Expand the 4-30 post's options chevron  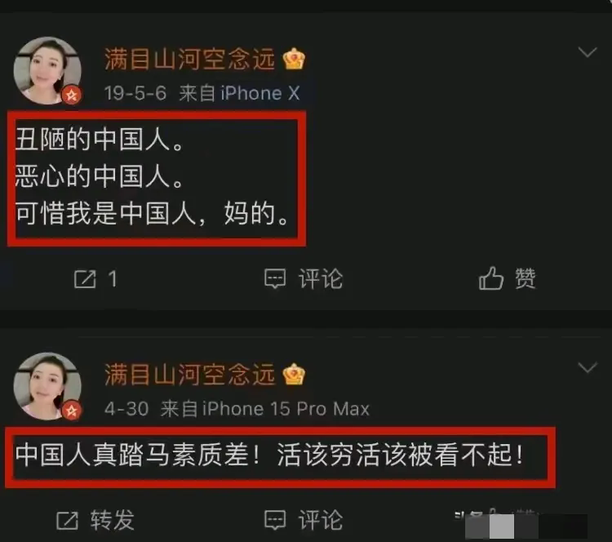click(x=588, y=367)
